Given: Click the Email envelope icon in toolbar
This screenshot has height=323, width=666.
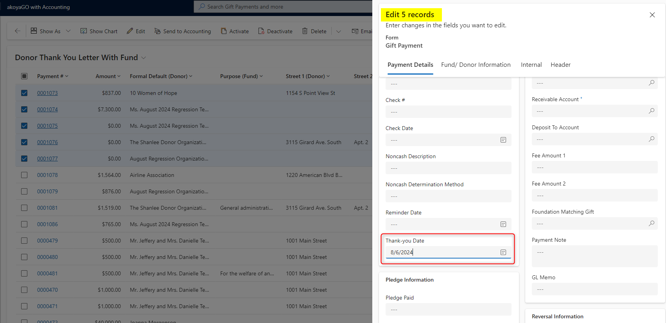Looking at the screenshot, I should click(x=355, y=31).
